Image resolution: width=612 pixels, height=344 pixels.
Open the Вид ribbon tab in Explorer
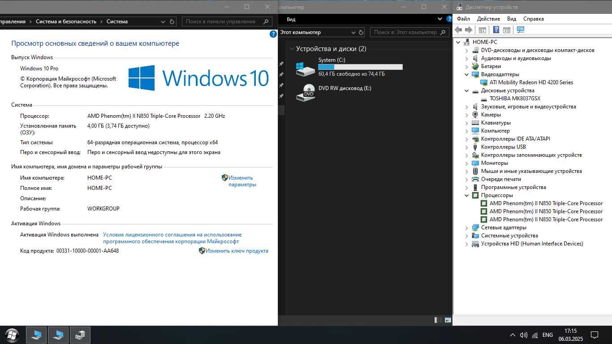(x=291, y=19)
